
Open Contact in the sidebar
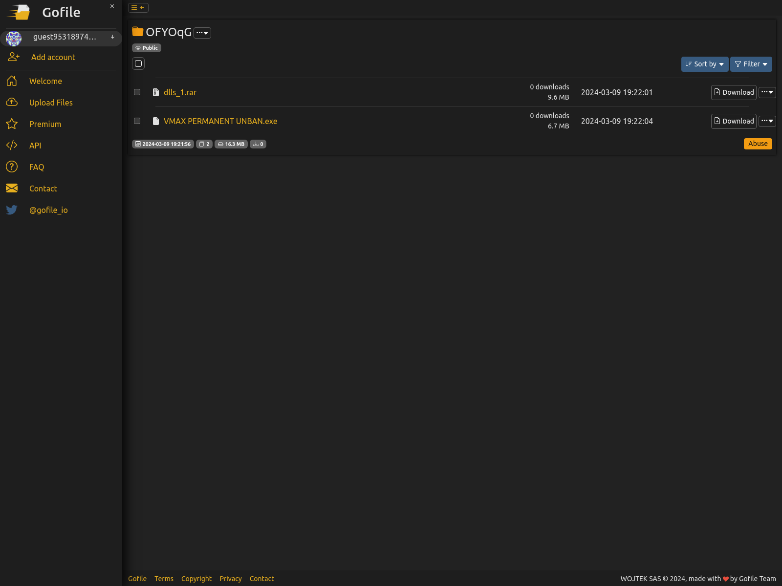(x=43, y=188)
